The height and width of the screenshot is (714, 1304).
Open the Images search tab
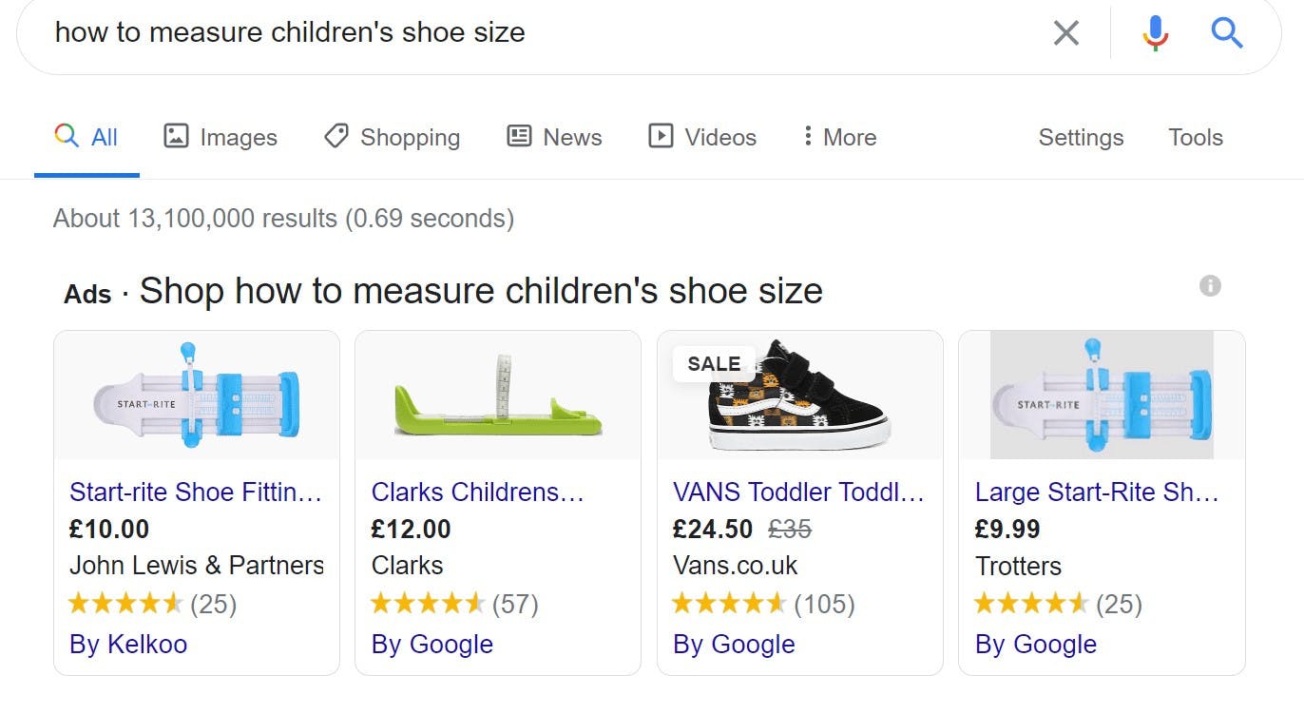click(221, 137)
